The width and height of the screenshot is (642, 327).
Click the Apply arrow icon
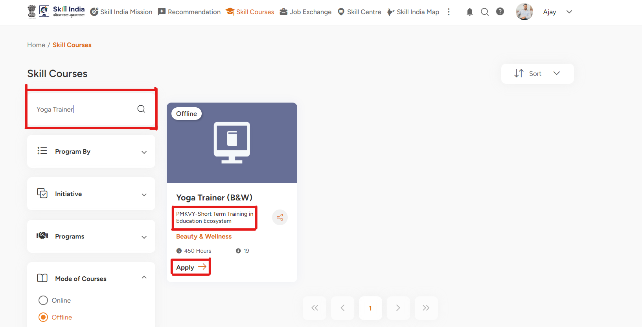[x=202, y=267]
